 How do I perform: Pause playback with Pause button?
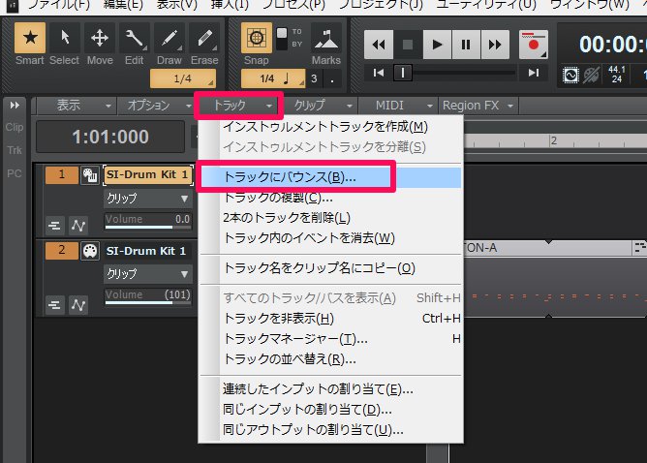click(x=466, y=45)
